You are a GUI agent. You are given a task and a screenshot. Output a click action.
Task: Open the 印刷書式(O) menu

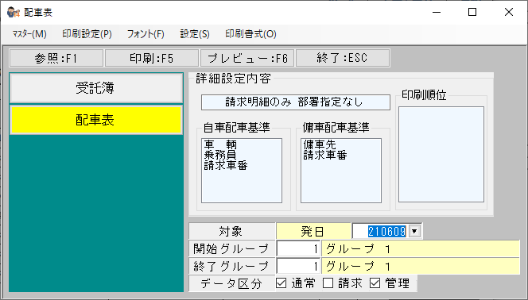(x=250, y=34)
